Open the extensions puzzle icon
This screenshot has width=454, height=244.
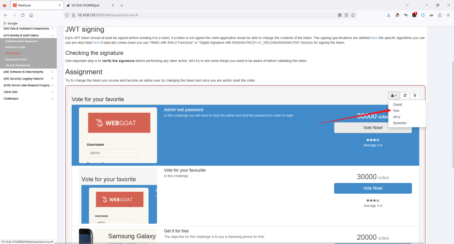click(440, 15)
